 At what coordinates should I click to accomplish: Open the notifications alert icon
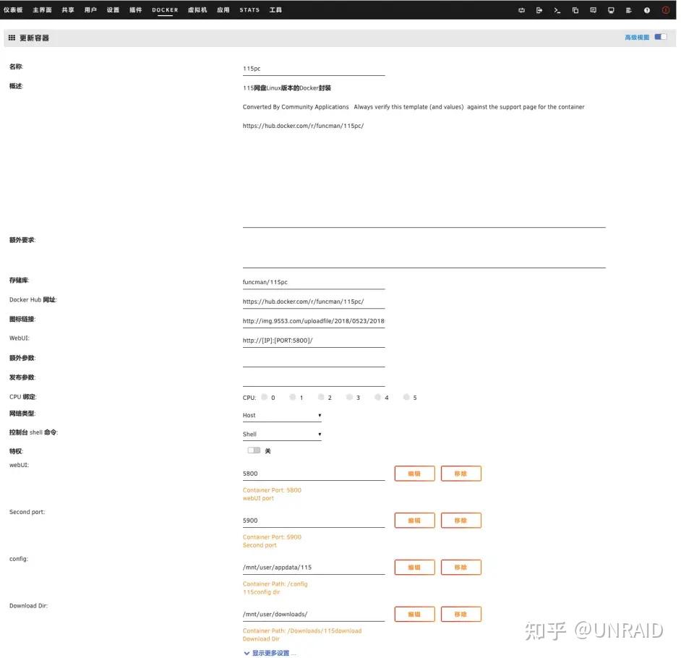click(665, 10)
